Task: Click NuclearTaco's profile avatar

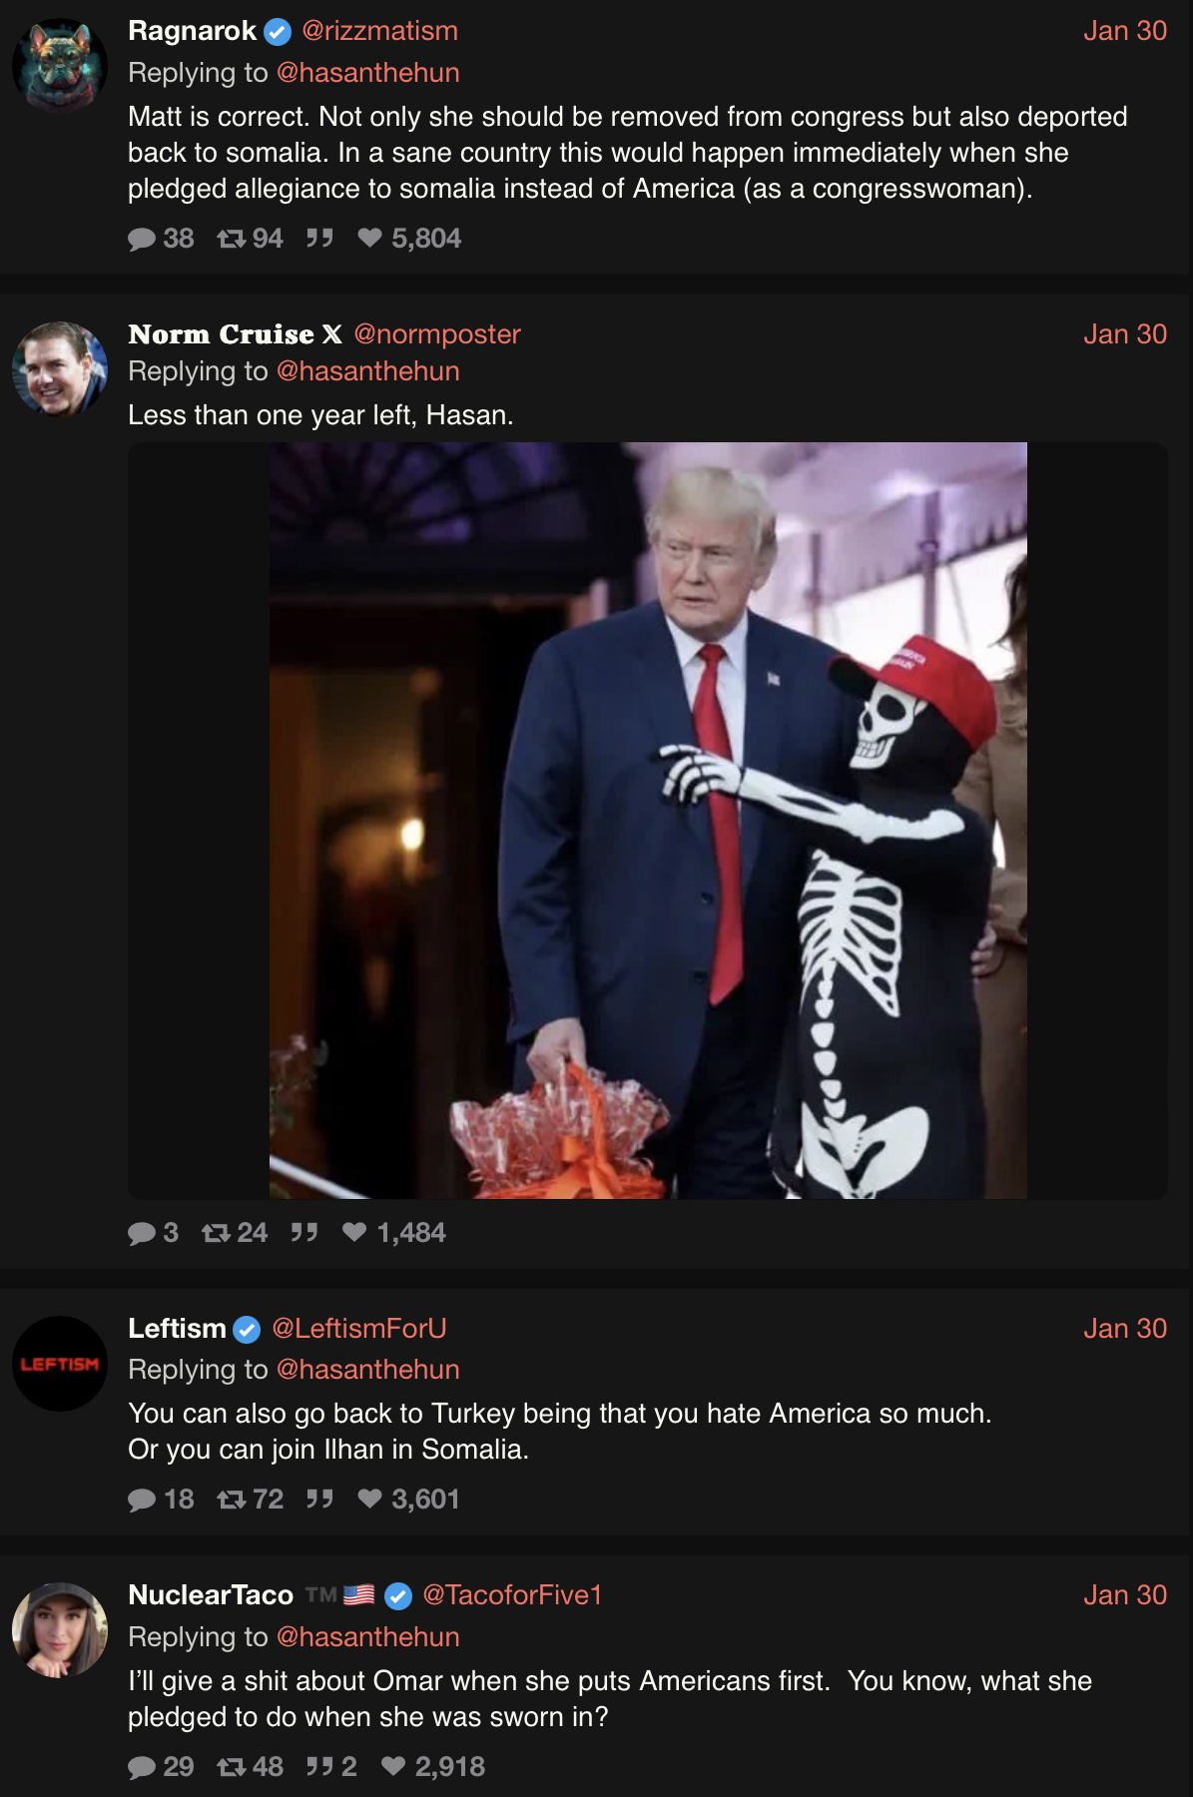Action: coord(60,1630)
